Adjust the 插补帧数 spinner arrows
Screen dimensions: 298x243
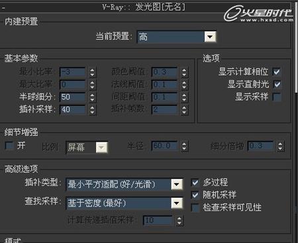click(x=184, y=110)
